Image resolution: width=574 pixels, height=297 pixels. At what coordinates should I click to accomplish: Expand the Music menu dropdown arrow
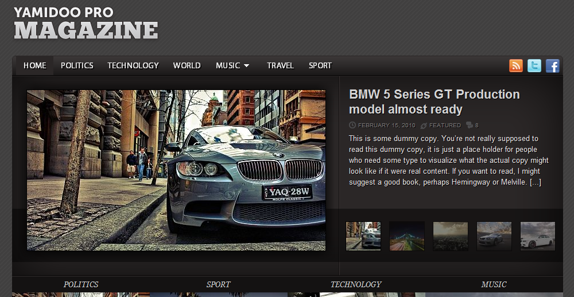[x=246, y=66]
